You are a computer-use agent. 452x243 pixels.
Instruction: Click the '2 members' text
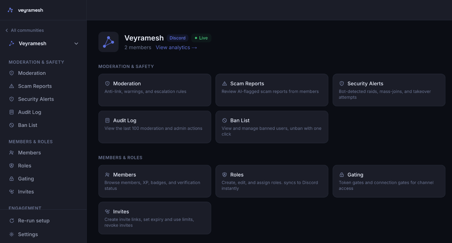[138, 47]
